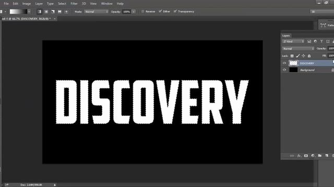Enable the Reverse checkbox
Screen dimensions: 334x187
click(142, 11)
